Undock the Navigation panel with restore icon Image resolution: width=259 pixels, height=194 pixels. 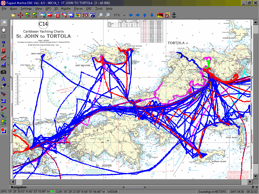point(253,187)
